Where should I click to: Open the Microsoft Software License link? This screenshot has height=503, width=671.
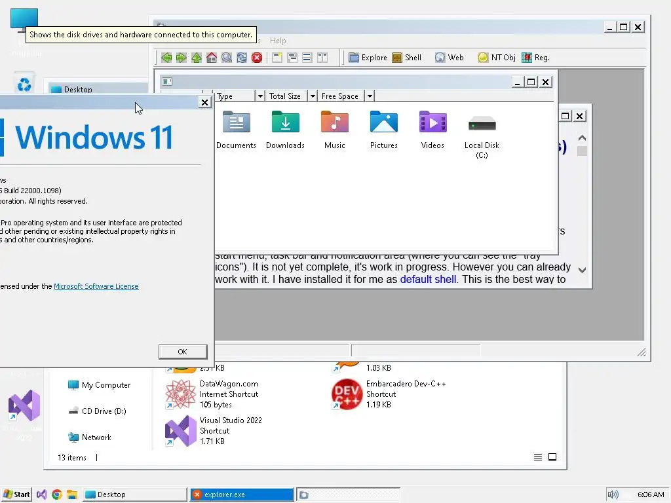(x=96, y=286)
